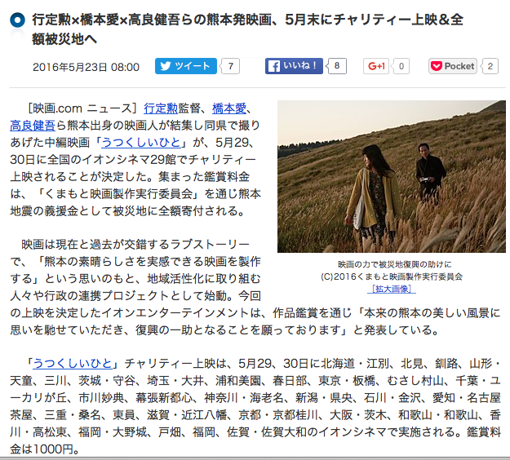Save article using Pocket button
This screenshot has height=460, width=510.
tap(453, 66)
